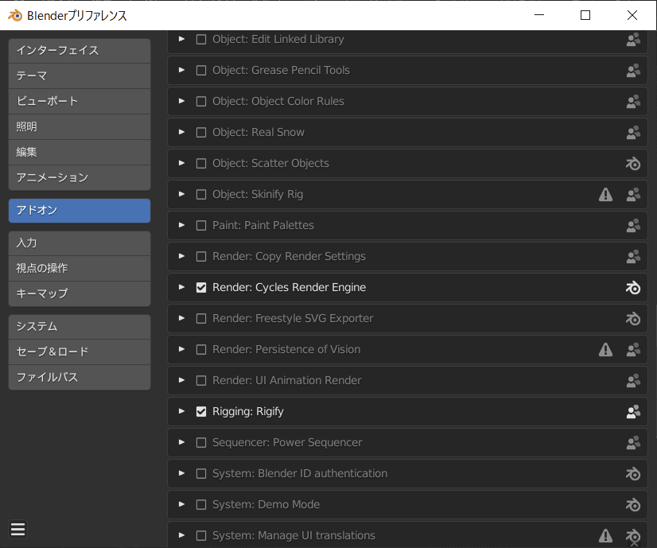Disable Rigify addon checkbox
657x548 pixels.
point(201,411)
